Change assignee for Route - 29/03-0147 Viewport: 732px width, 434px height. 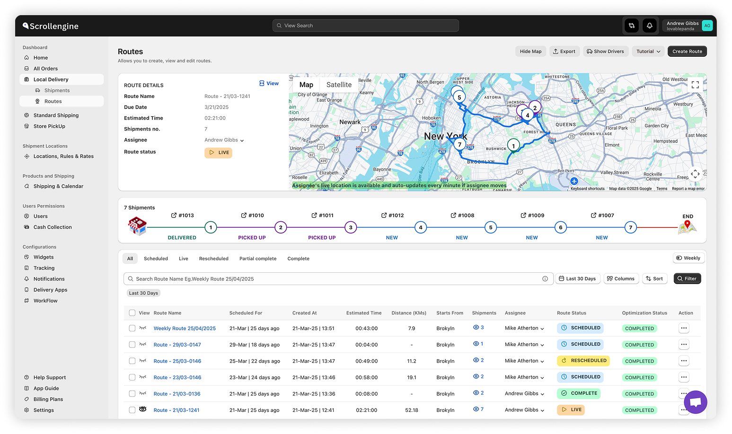click(524, 345)
